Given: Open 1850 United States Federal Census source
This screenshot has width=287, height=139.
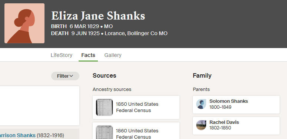Looking at the screenshot, I should pos(136,107).
